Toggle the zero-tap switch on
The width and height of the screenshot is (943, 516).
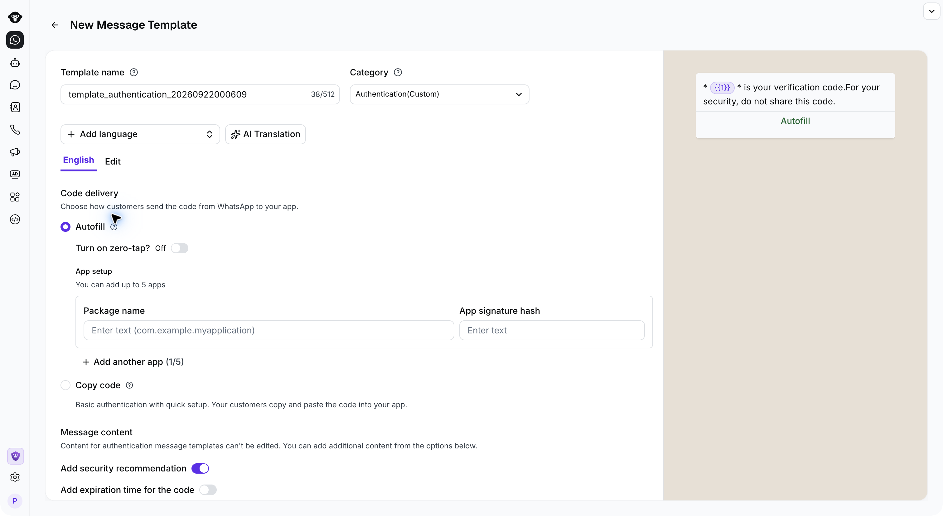pos(179,248)
